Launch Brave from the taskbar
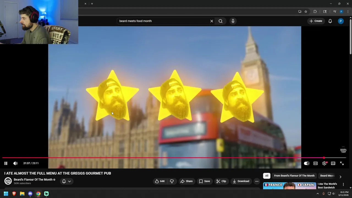The height and width of the screenshot is (198, 352). [x=14, y=194]
